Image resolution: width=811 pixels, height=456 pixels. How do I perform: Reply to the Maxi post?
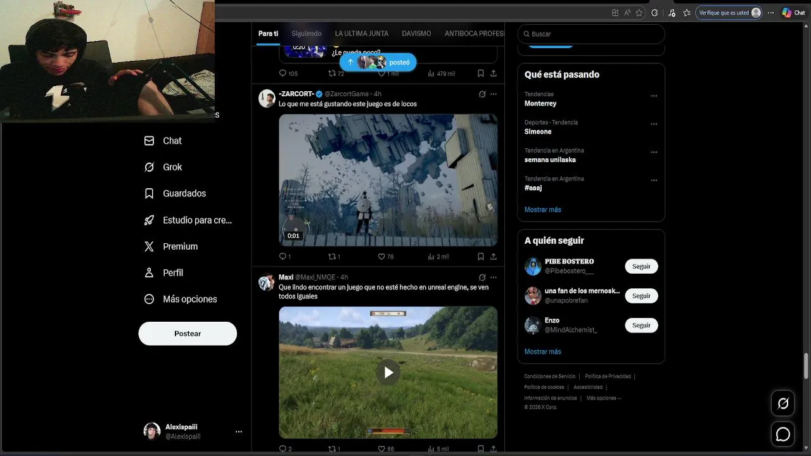[x=285, y=449]
